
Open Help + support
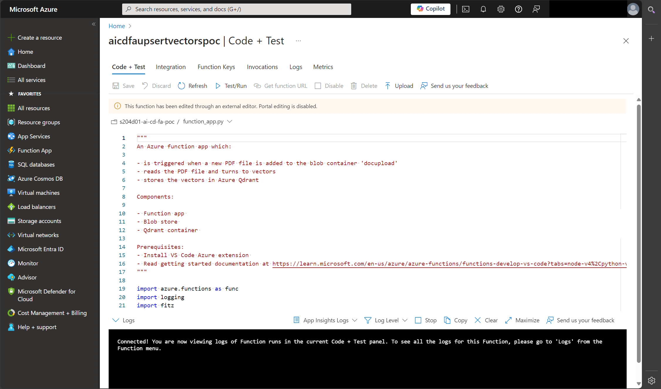point(37,327)
